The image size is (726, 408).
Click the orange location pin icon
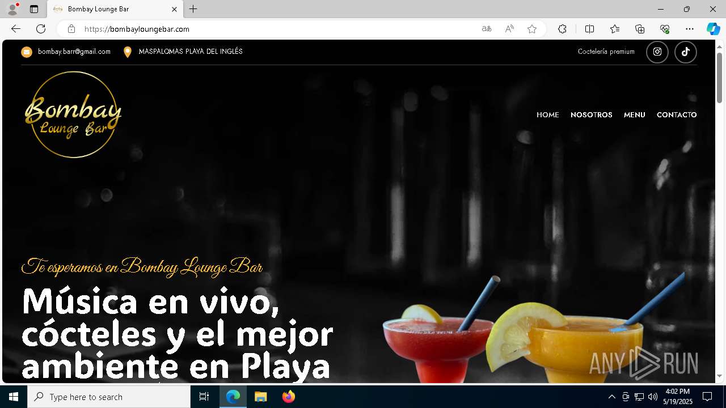coord(128,52)
